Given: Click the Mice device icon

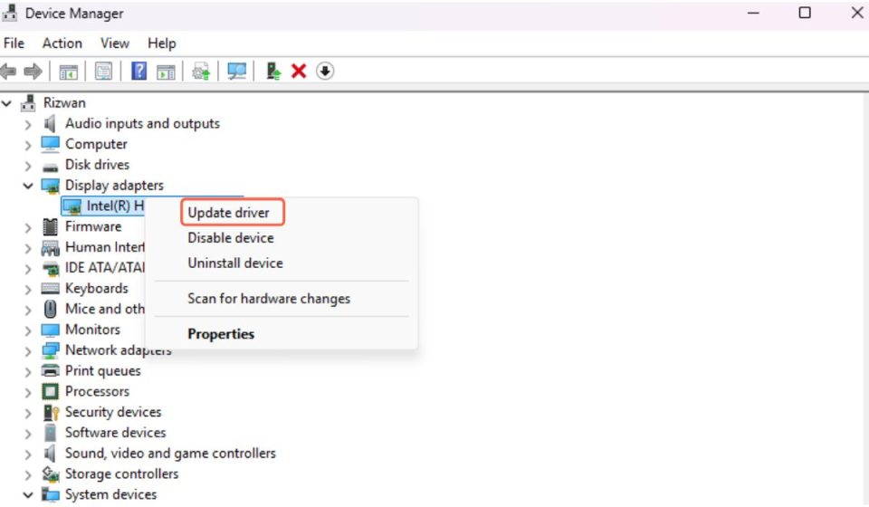Looking at the screenshot, I should click(50, 309).
